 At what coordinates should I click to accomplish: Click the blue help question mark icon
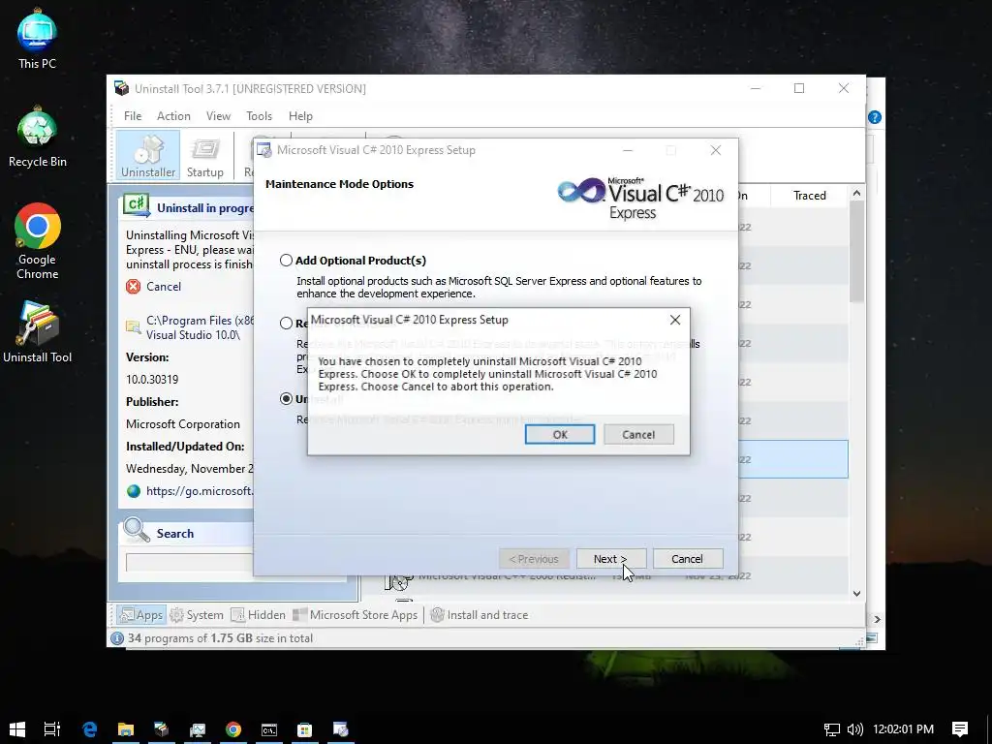pyautogui.click(x=875, y=117)
